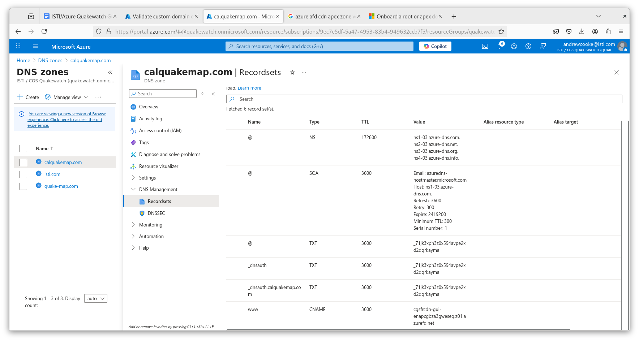This screenshot has height=341, width=639.
Task: Open Access control (IAM)
Action: (x=160, y=130)
